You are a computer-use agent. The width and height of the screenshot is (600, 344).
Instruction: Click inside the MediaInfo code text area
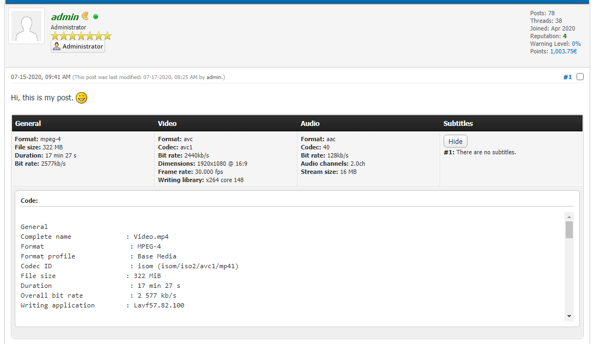point(272,267)
